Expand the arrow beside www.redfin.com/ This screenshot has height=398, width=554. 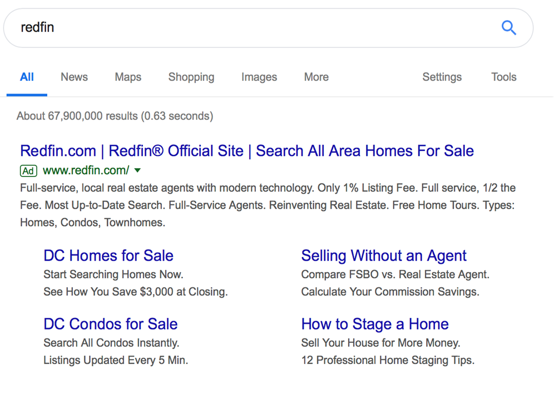[x=138, y=170]
